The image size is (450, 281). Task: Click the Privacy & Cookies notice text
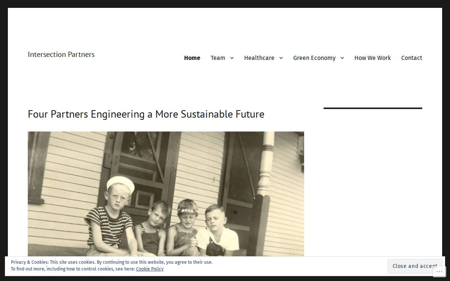click(112, 265)
